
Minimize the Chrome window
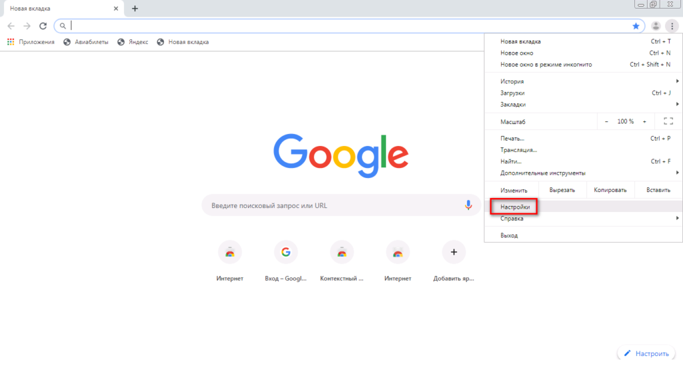click(640, 5)
